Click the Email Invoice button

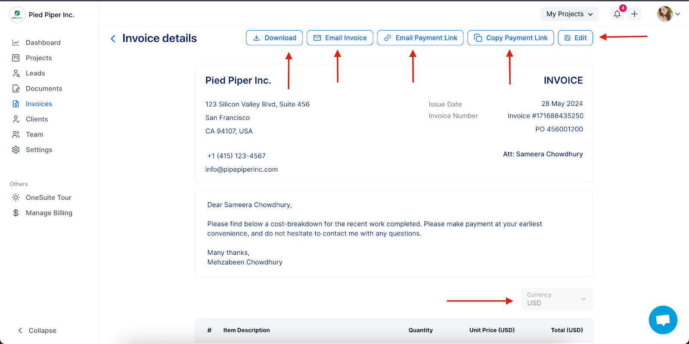(340, 38)
